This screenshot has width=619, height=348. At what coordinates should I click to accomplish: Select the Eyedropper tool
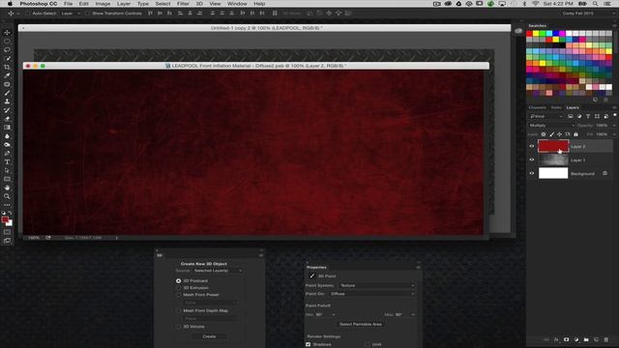7,75
